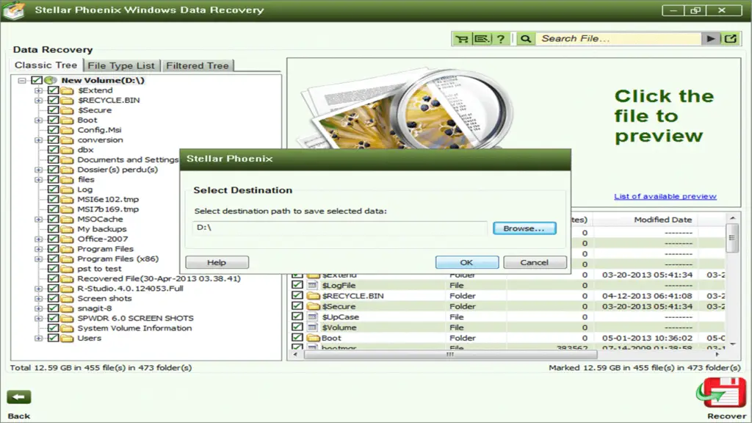Screen dimensions: 752x423
Task: Click the folder icon beside Config.Msi
Action: [67, 130]
